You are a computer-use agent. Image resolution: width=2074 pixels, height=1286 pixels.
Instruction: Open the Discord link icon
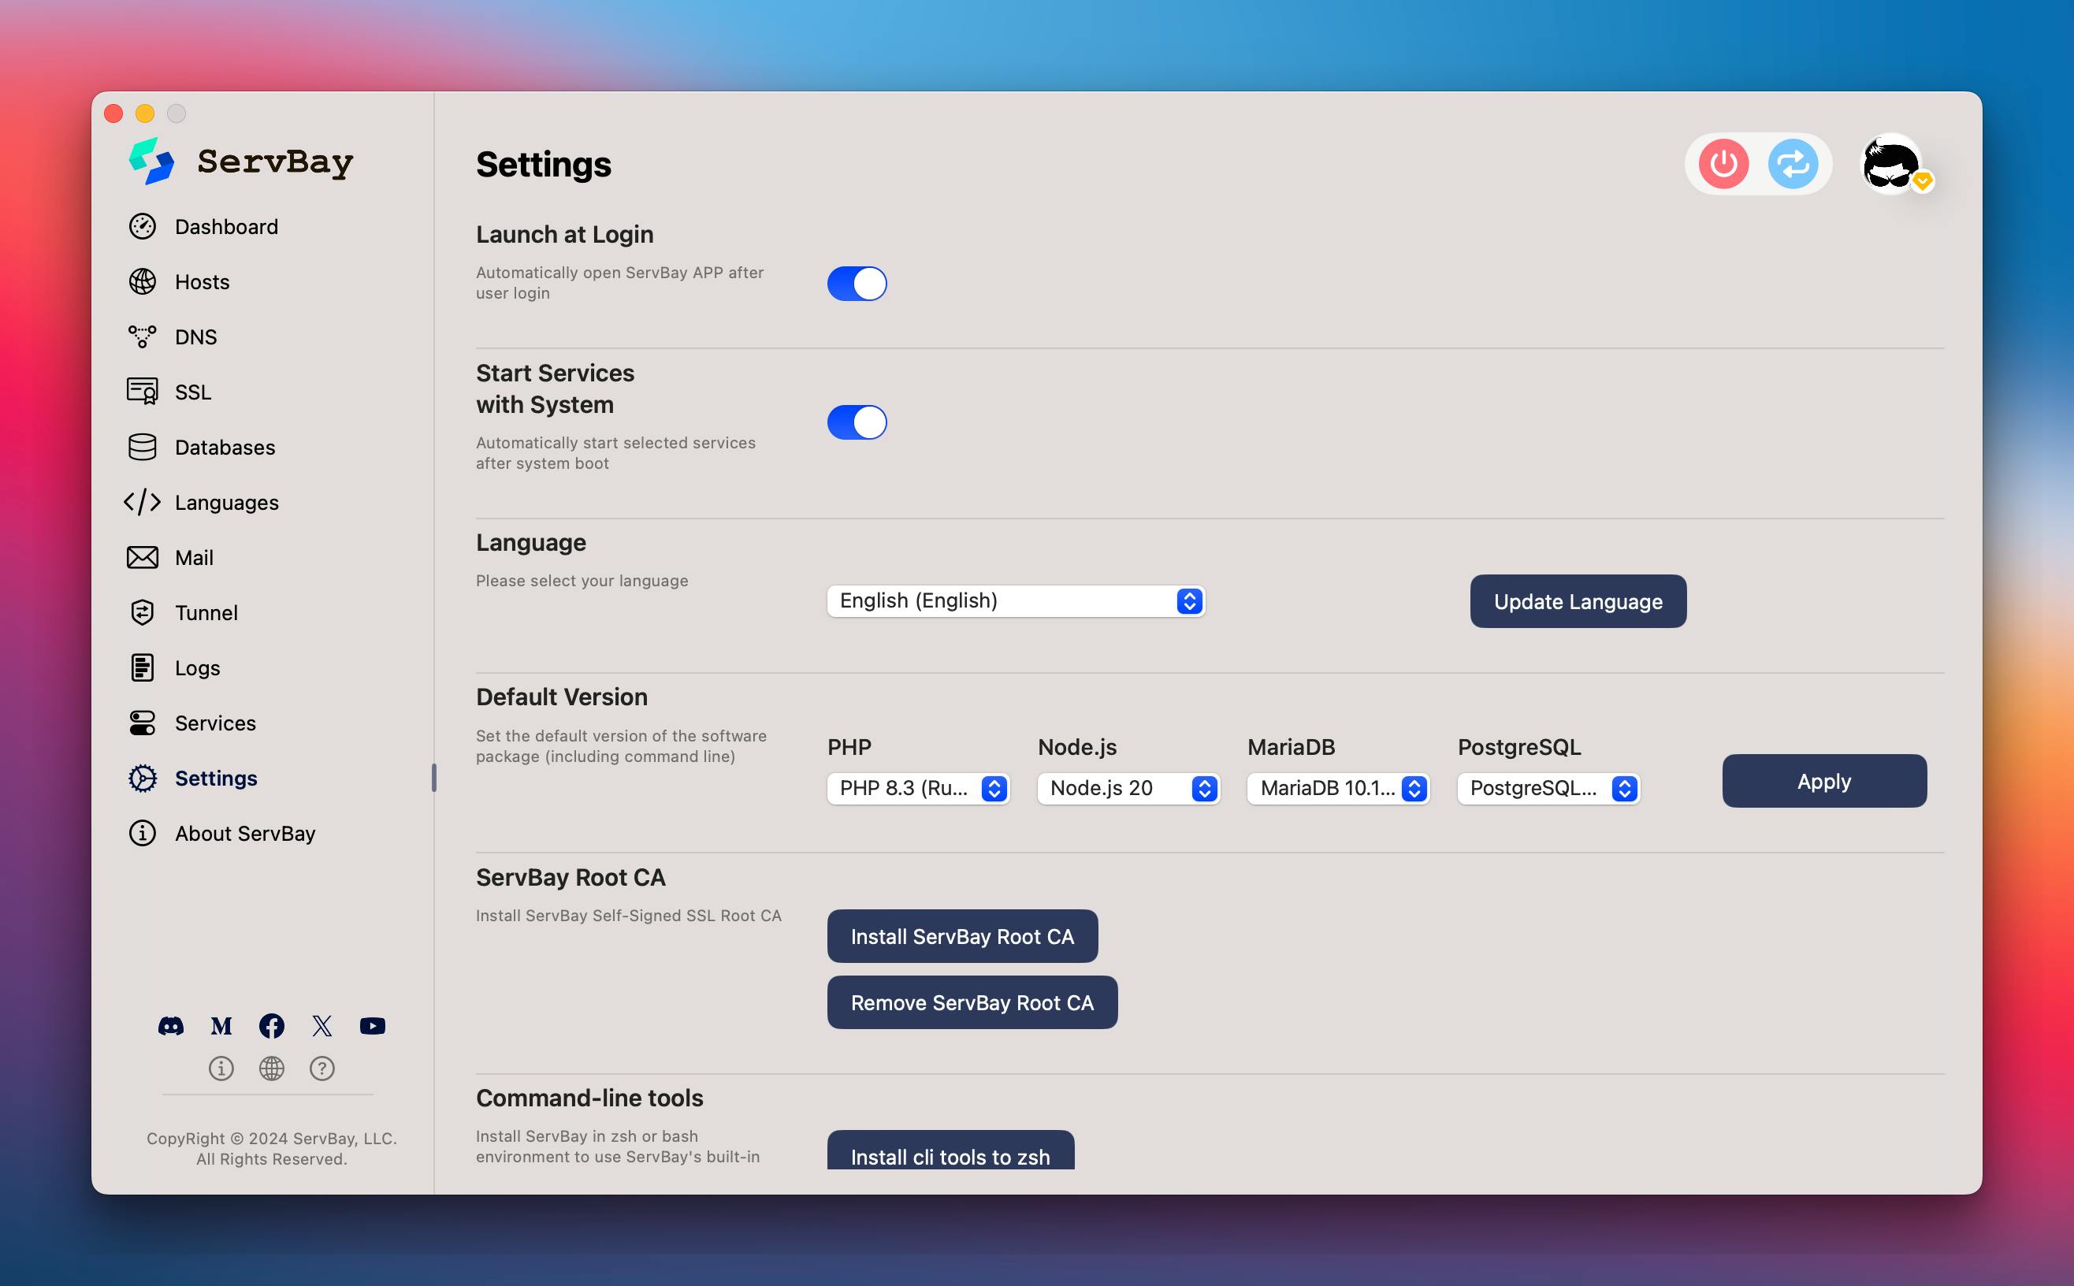coord(171,1026)
